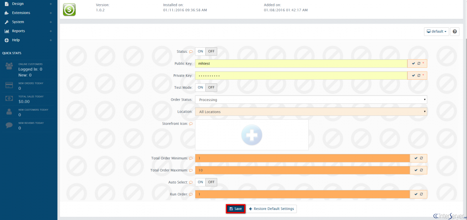The image size is (467, 220).
Task: Turn Test Mode ON
Action: point(201,87)
